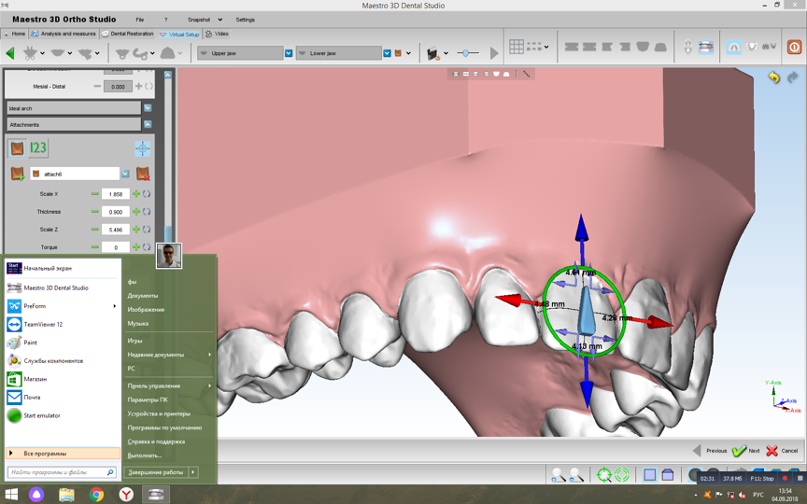Switch to the Video tab

217,34
